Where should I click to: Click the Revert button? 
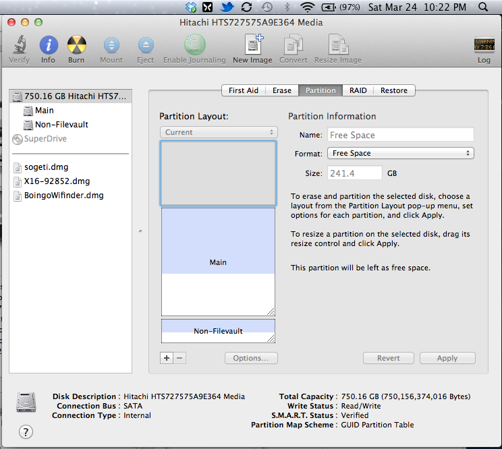click(x=389, y=358)
